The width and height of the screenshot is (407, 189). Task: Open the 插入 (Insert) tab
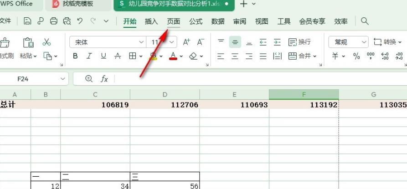pyautogui.click(x=151, y=21)
